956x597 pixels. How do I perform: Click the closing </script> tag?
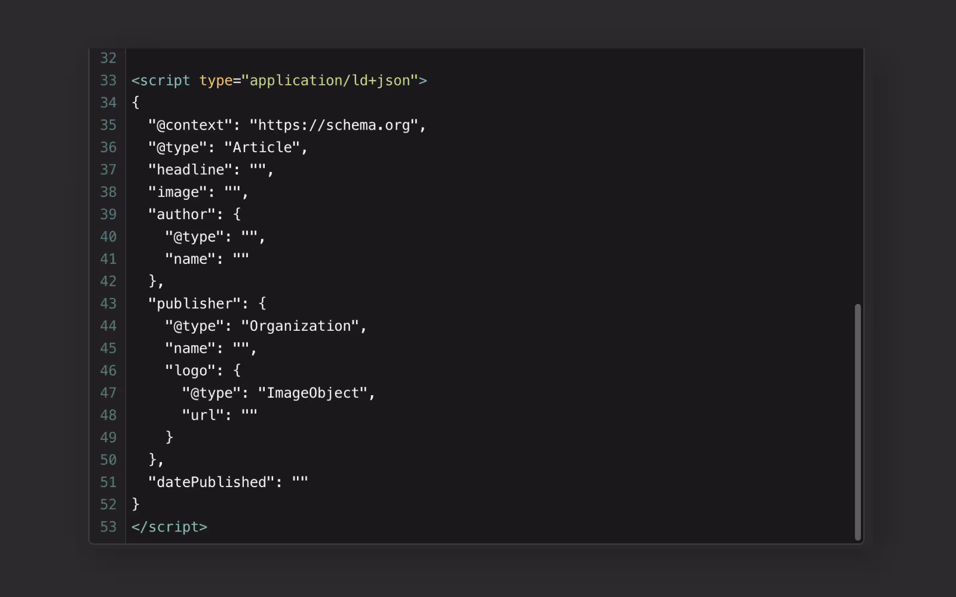pos(169,527)
